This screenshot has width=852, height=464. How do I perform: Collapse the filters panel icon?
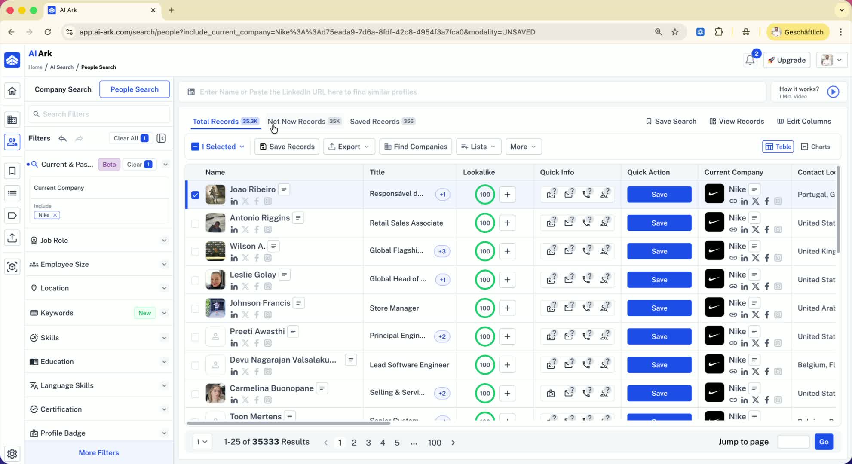pyautogui.click(x=161, y=138)
